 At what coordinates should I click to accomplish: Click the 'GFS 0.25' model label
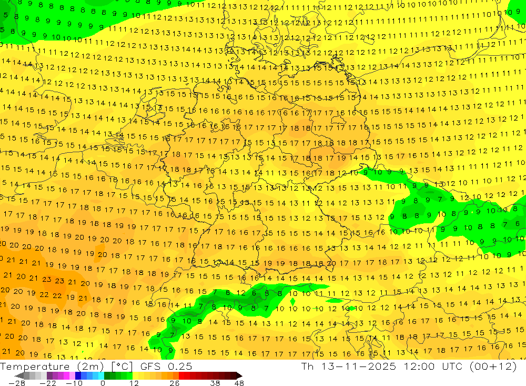tap(166, 366)
